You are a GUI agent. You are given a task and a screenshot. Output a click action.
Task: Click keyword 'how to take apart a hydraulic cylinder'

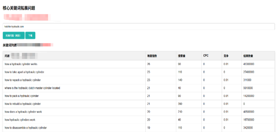tap(24, 72)
